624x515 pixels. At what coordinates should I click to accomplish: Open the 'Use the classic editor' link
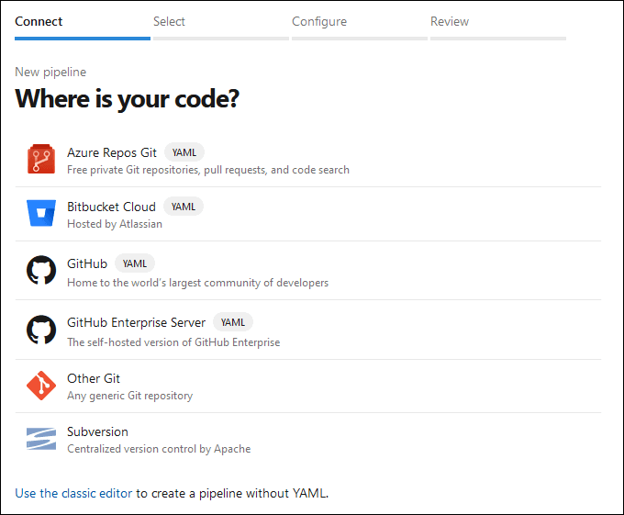click(73, 493)
